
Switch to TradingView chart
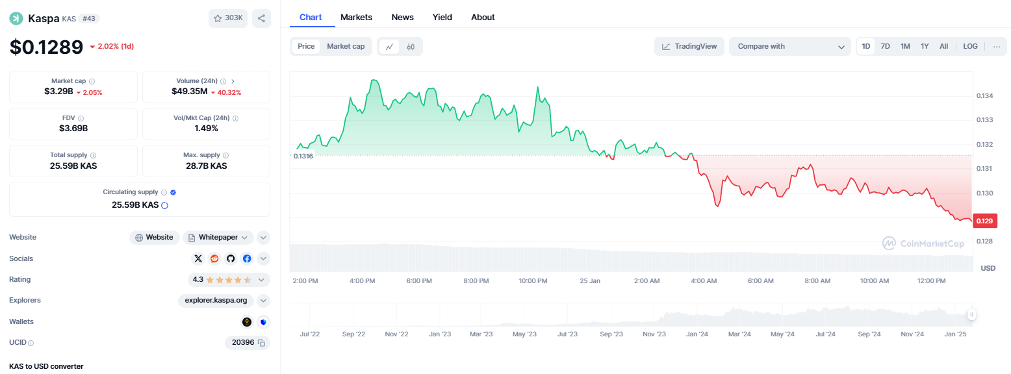pyautogui.click(x=689, y=46)
